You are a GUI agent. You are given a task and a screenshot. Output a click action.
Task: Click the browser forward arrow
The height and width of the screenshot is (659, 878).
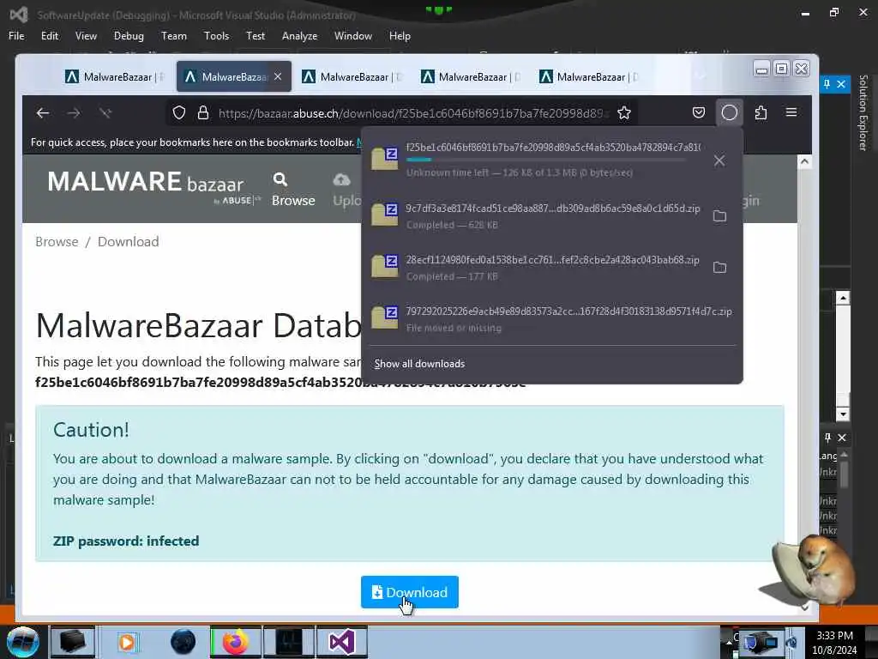74,113
